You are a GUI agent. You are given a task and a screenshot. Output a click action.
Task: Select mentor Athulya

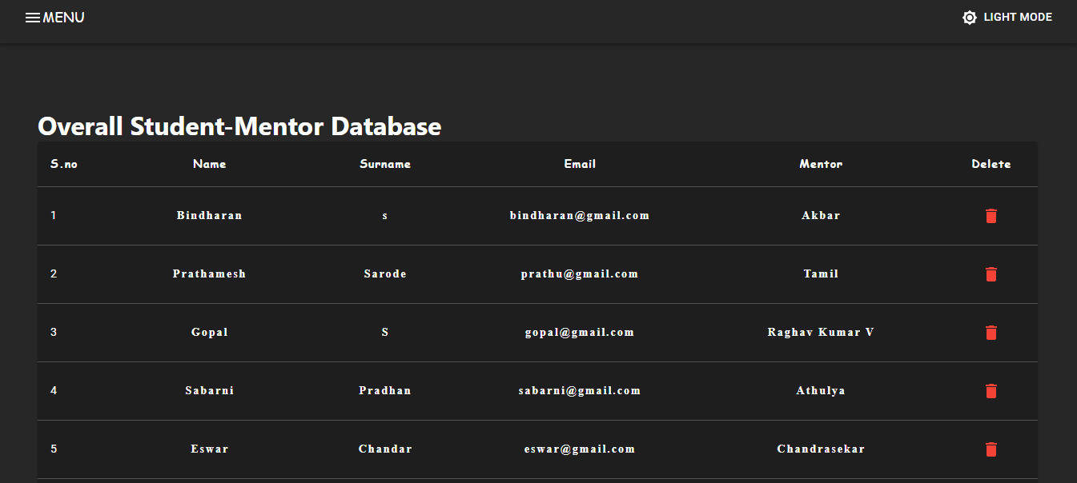pyautogui.click(x=821, y=391)
